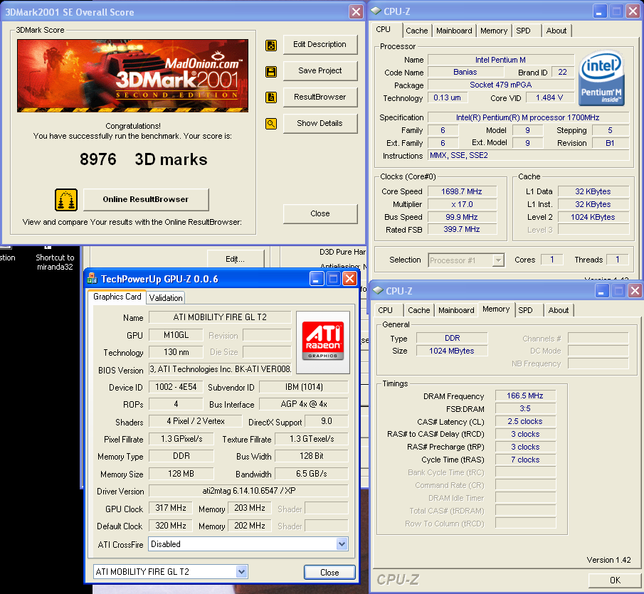This screenshot has height=594, width=644.
Task: Click the Driver Version field ati2mtag
Action: pyautogui.click(x=248, y=491)
